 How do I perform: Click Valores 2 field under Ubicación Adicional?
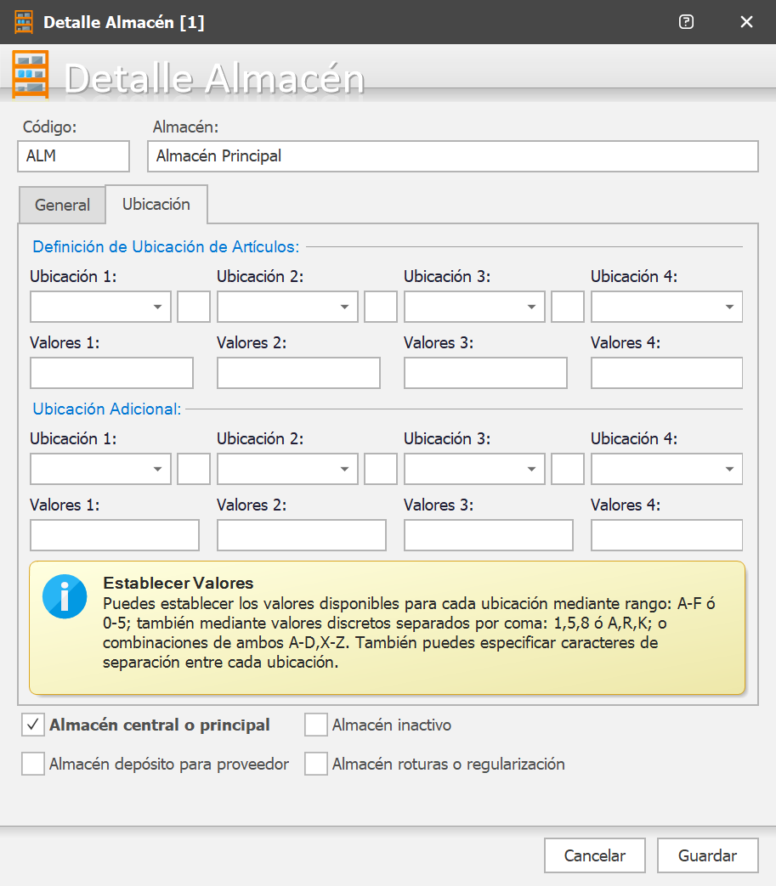pyautogui.click(x=302, y=535)
